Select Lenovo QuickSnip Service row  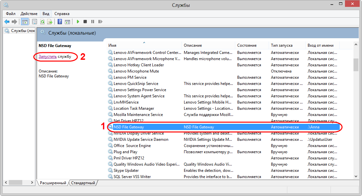224,84
